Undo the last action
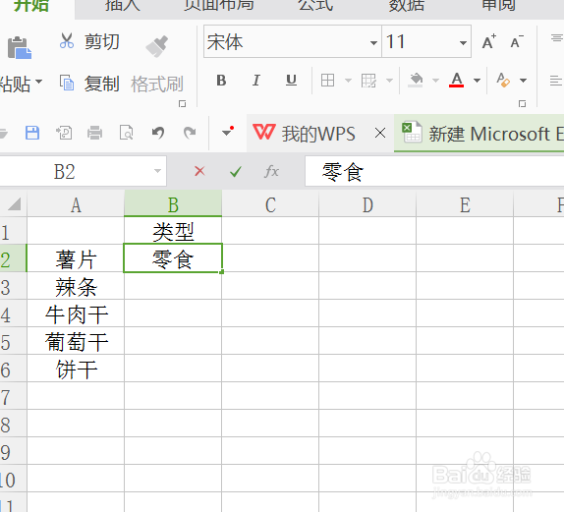Image resolution: width=564 pixels, height=512 pixels. 158,133
